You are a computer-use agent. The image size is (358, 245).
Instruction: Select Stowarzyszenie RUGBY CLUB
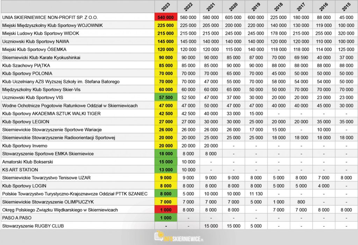click(x=33, y=226)
